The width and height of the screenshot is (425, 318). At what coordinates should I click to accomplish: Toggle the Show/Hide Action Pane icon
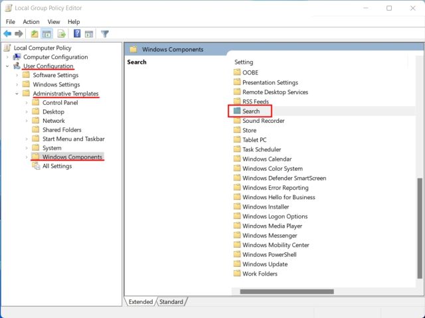(89, 34)
